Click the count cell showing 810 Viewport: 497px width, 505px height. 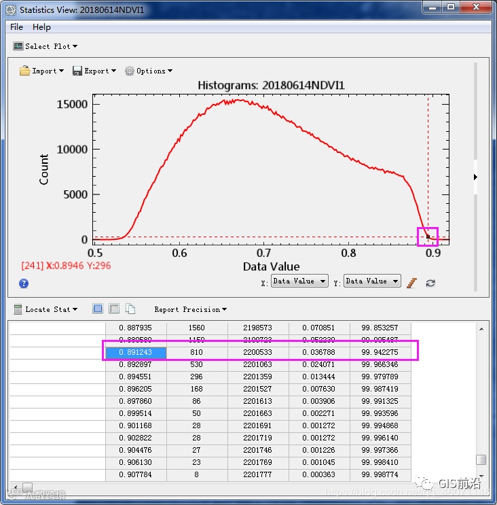point(197,352)
